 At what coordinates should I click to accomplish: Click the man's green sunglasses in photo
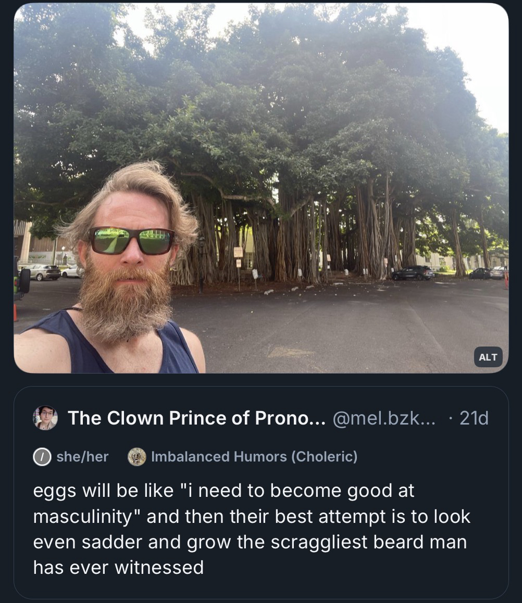(x=131, y=240)
